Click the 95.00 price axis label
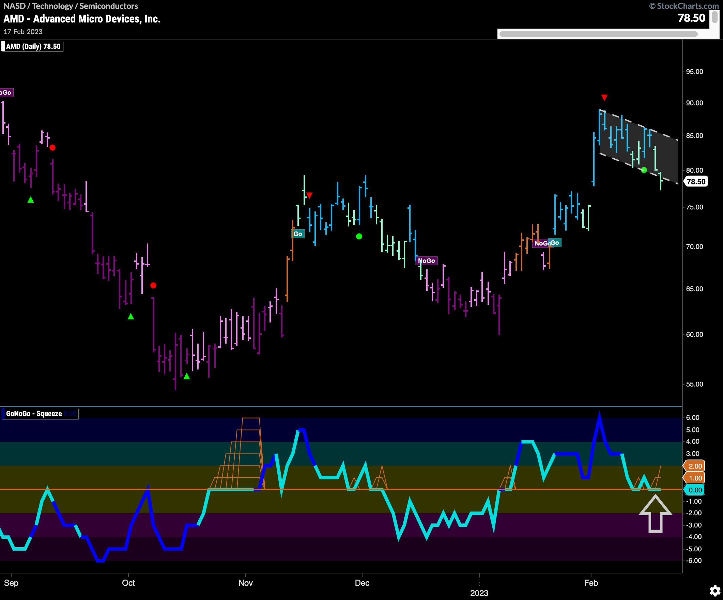The width and height of the screenshot is (723, 600). pyautogui.click(x=694, y=72)
